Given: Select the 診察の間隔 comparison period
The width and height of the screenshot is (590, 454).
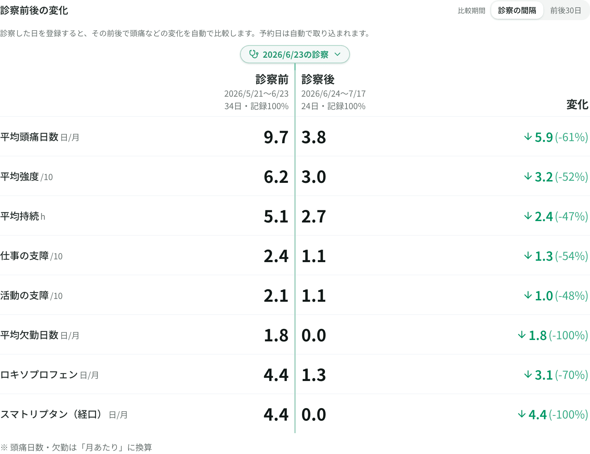Looking at the screenshot, I should pyautogui.click(x=517, y=10).
